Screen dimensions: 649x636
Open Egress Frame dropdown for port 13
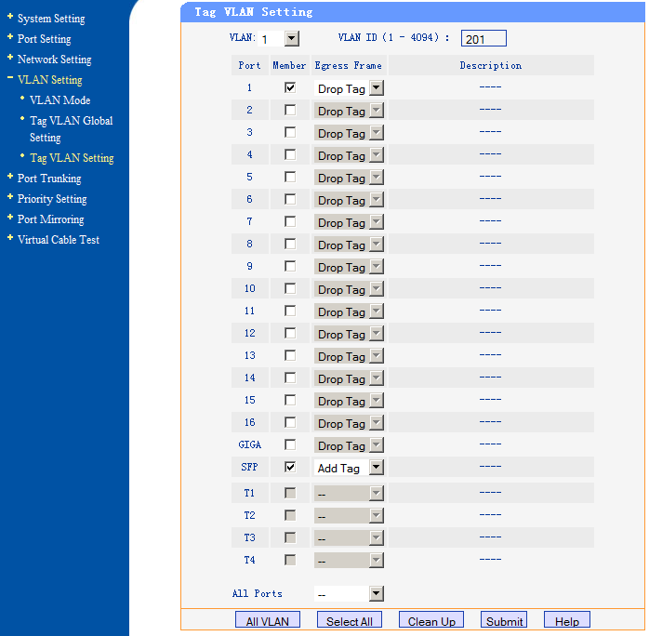coord(349,356)
